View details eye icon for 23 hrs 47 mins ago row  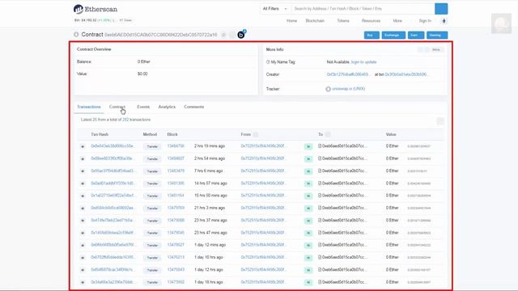[x=83, y=233]
